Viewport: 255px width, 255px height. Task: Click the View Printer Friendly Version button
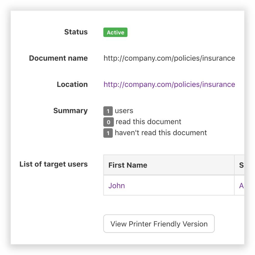click(159, 224)
